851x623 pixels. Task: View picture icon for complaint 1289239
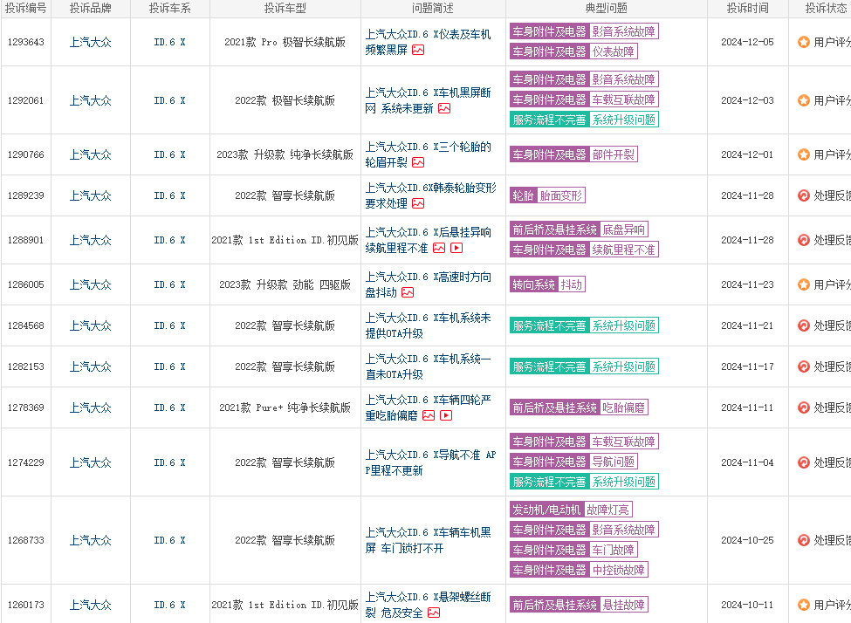[418, 203]
